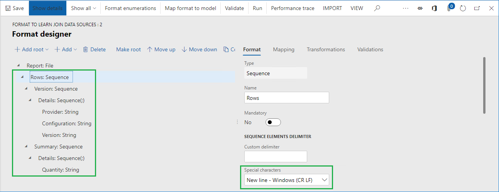This screenshot has height=192, width=499.
Task: Click Performance trace button
Action: (293, 8)
